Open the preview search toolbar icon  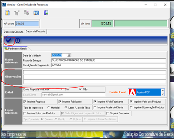point(36,13)
